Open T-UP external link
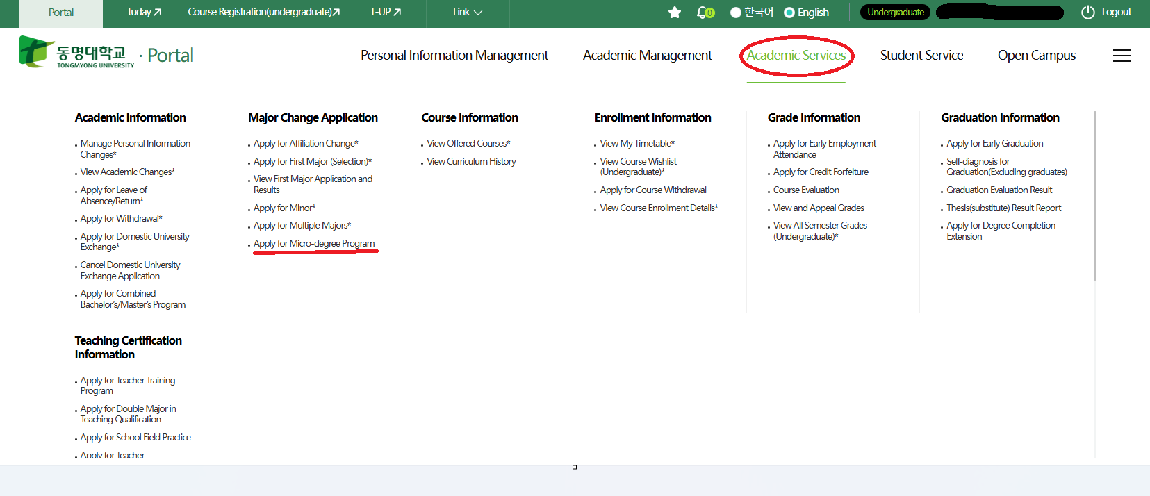Screen dimensions: 1150x496 click(x=385, y=13)
